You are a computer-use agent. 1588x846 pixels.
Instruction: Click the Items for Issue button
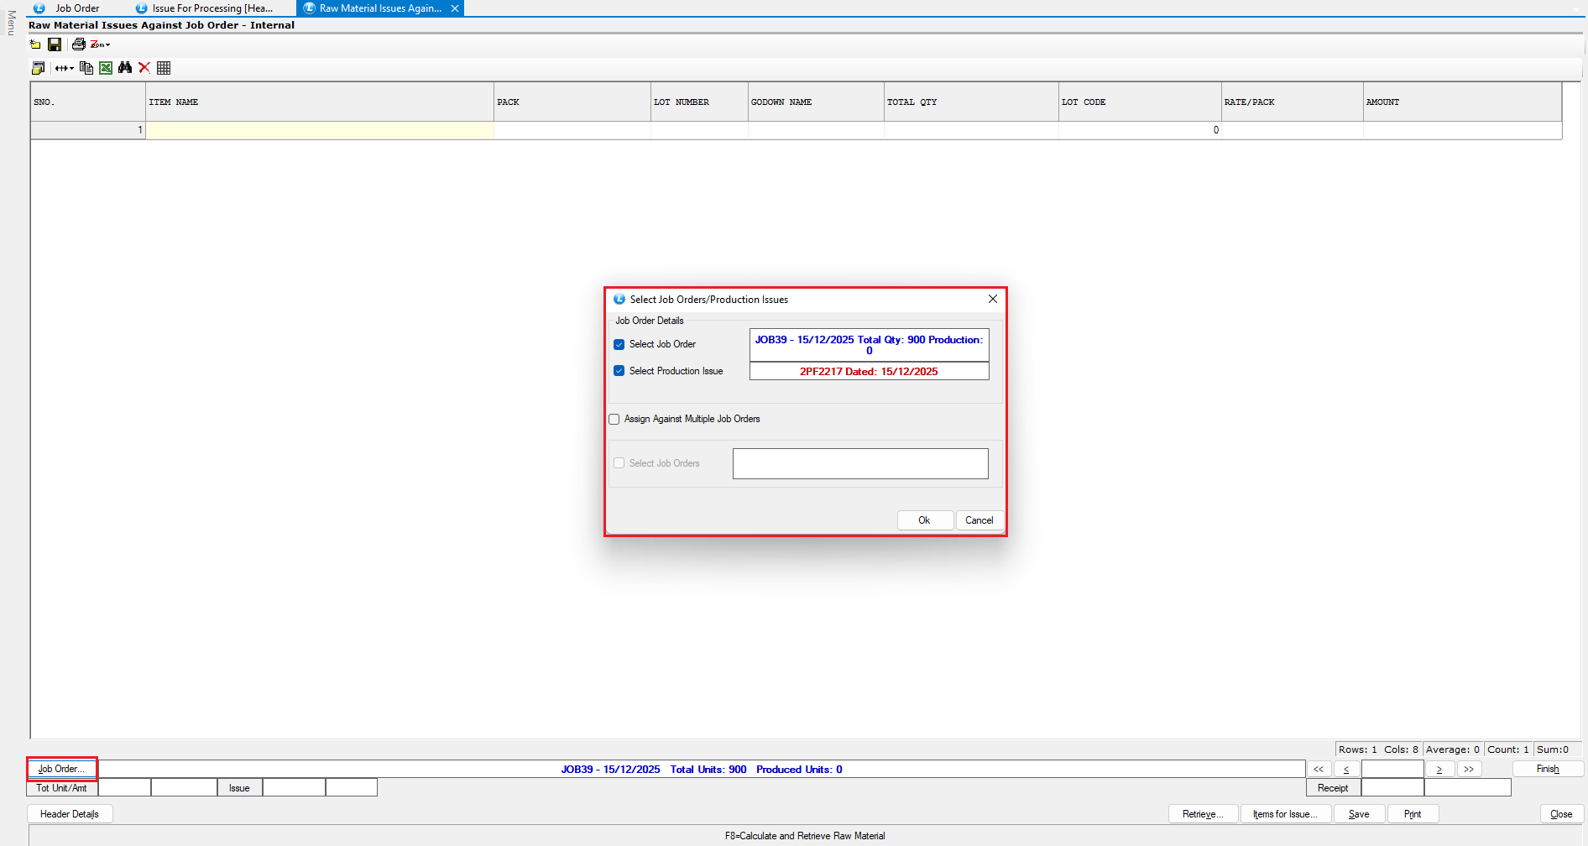[x=1285, y=814]
